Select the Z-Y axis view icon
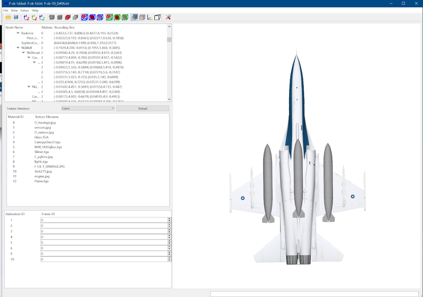 click(x=42, y=17)
